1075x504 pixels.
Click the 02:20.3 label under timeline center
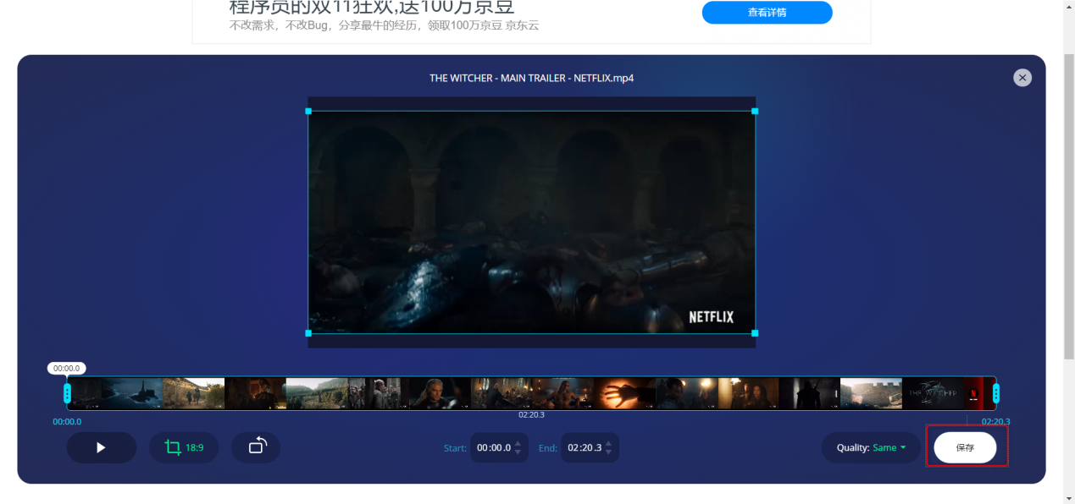(x=531, y=414)
